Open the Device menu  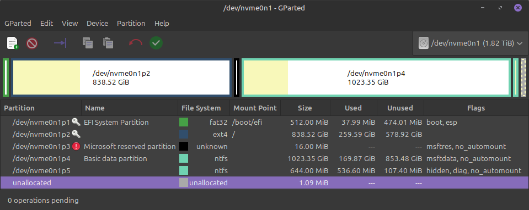tap(97, 24)
